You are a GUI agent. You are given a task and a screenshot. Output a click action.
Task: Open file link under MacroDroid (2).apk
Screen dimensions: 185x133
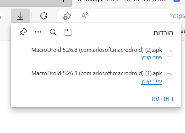click(x=152, y=58)
